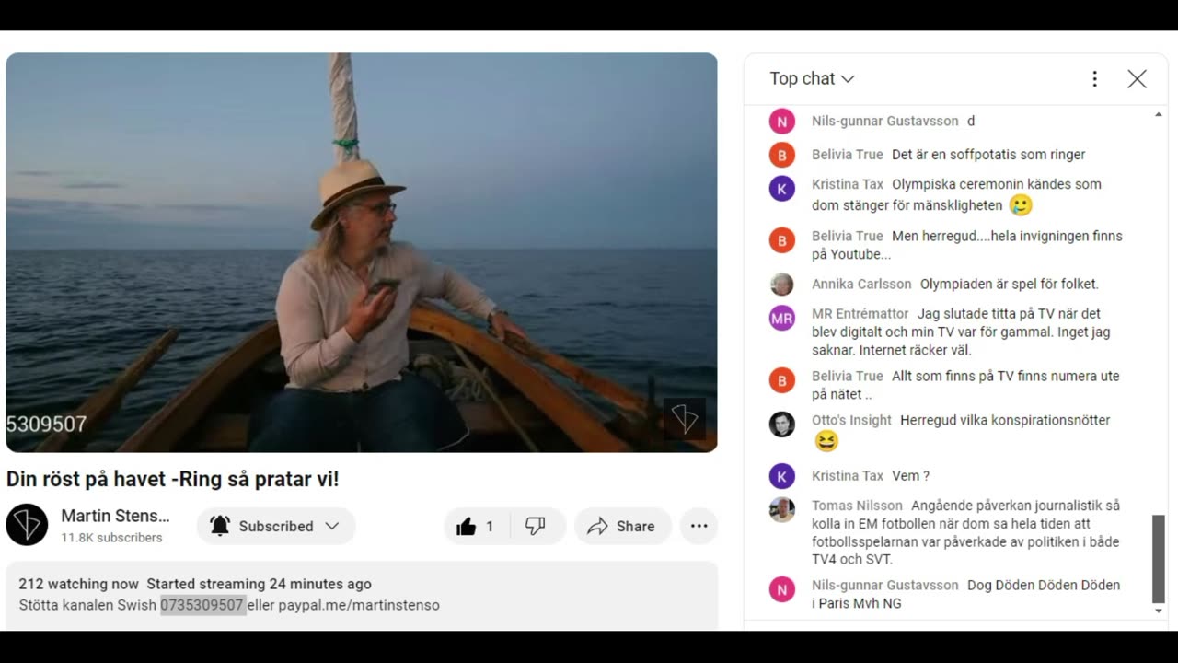The image size is (1178, 663).
Task: Click tearful emoji in Kristina Tax message
Action: (x=1021, y=205)
